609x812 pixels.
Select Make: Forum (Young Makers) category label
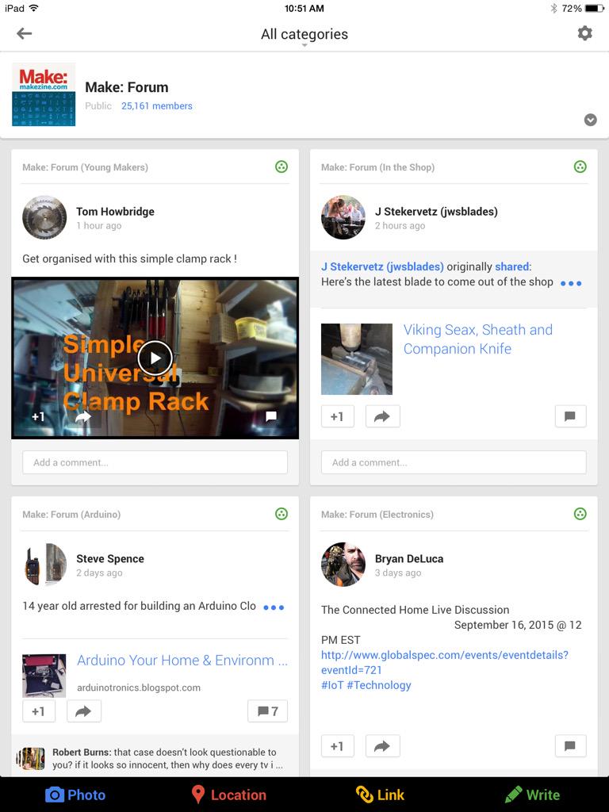[x=85, y=167]
